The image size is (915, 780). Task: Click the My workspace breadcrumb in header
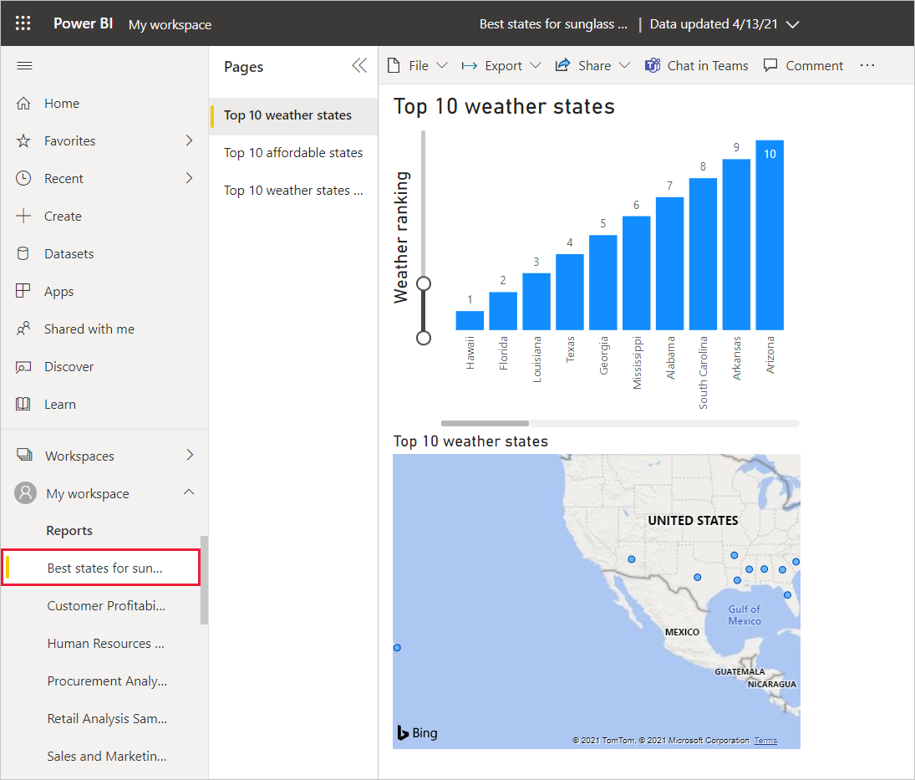tap(170, 25)
